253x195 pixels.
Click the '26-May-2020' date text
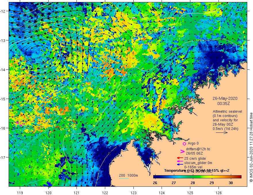[225, 98]
